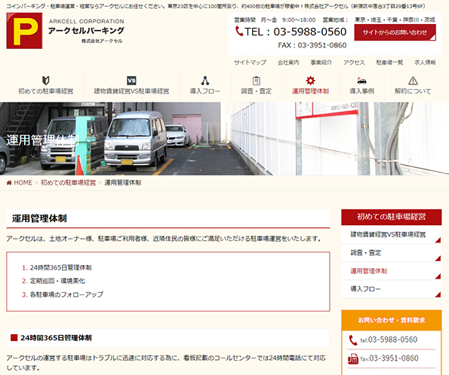Click the お問い合わせ・資料請求 orange header
Image resolution: width=449 pixels, height=375 pixels.
point(391,320)
